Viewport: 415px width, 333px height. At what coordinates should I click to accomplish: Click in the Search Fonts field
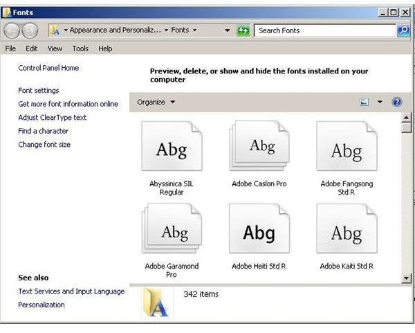point(325,30)
